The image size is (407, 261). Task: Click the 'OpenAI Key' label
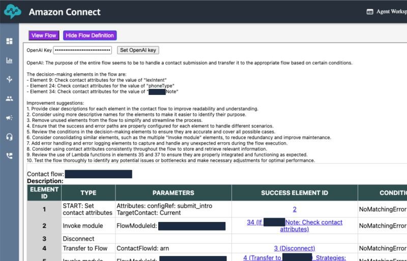(39, 50)
